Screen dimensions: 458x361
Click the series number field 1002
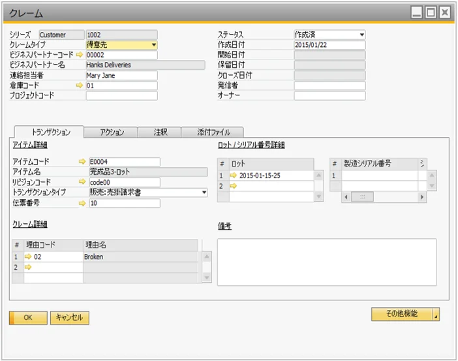[x=121, y=35]
